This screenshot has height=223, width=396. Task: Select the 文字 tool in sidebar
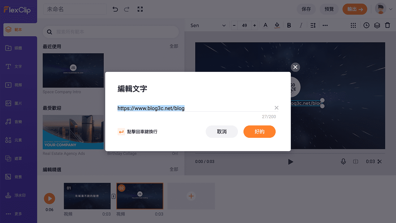point(19,66)
